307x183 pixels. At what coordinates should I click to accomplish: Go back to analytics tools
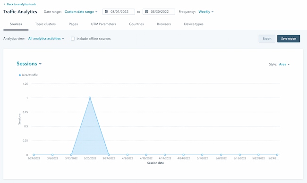[x=20, y=4]
